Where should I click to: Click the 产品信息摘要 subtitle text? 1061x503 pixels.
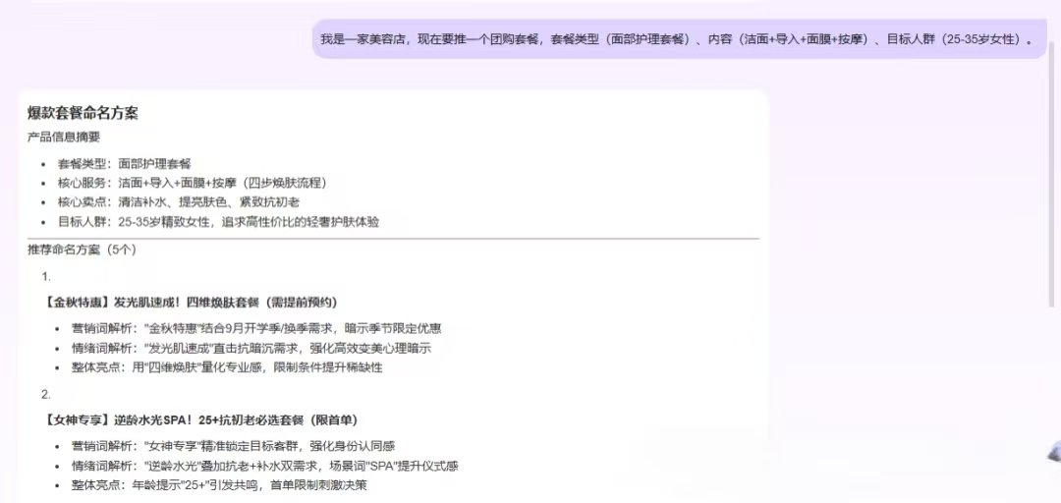click(x=64, y=137)
